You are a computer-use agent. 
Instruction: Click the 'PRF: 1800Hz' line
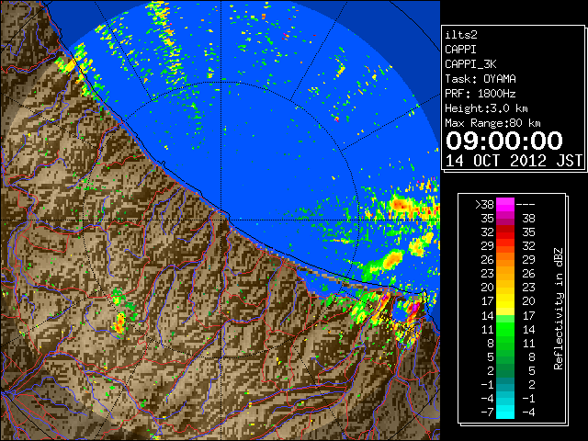[481, 94]
